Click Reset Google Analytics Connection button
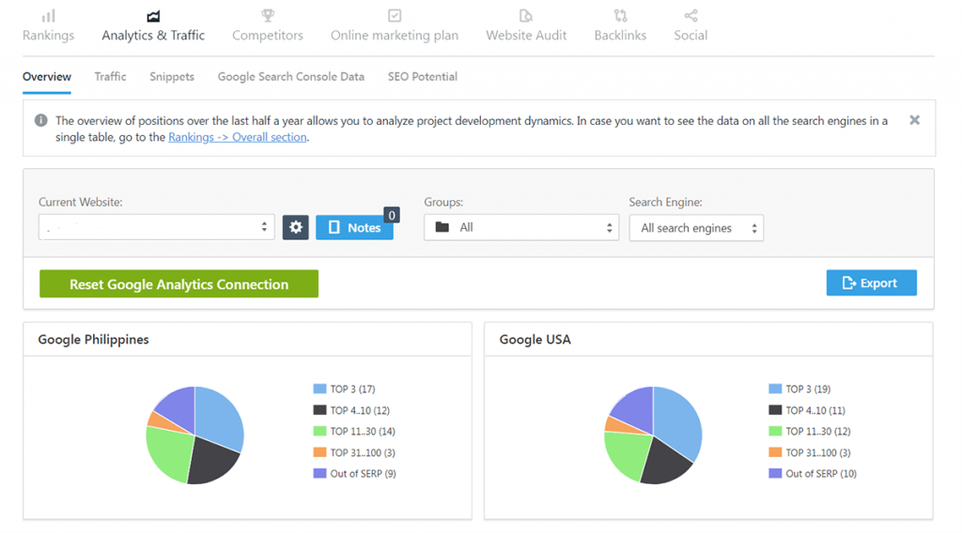 click(x=178, y=284)
